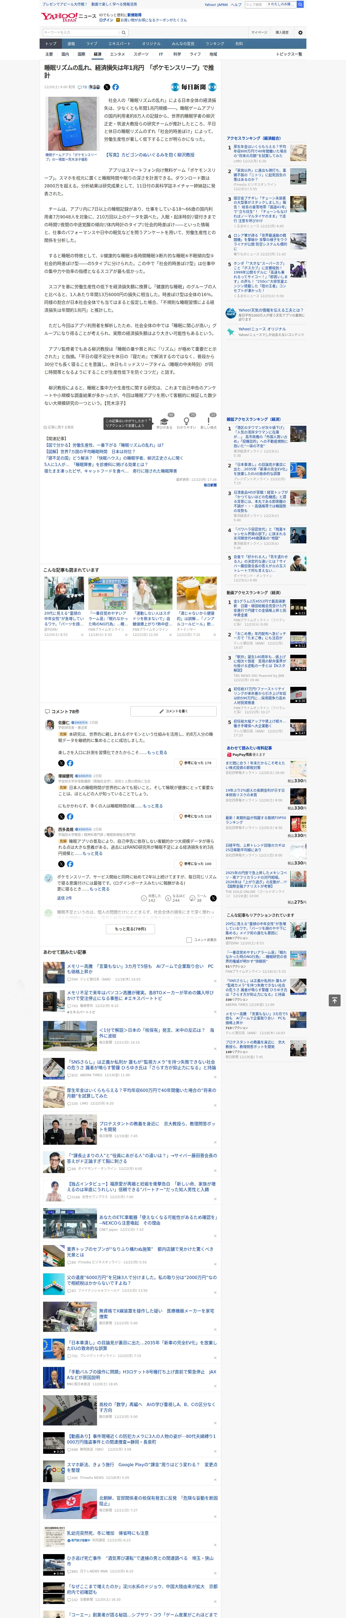Click the comment count icon showing 78
This screenshot has height=1618, width=346.
82,87
